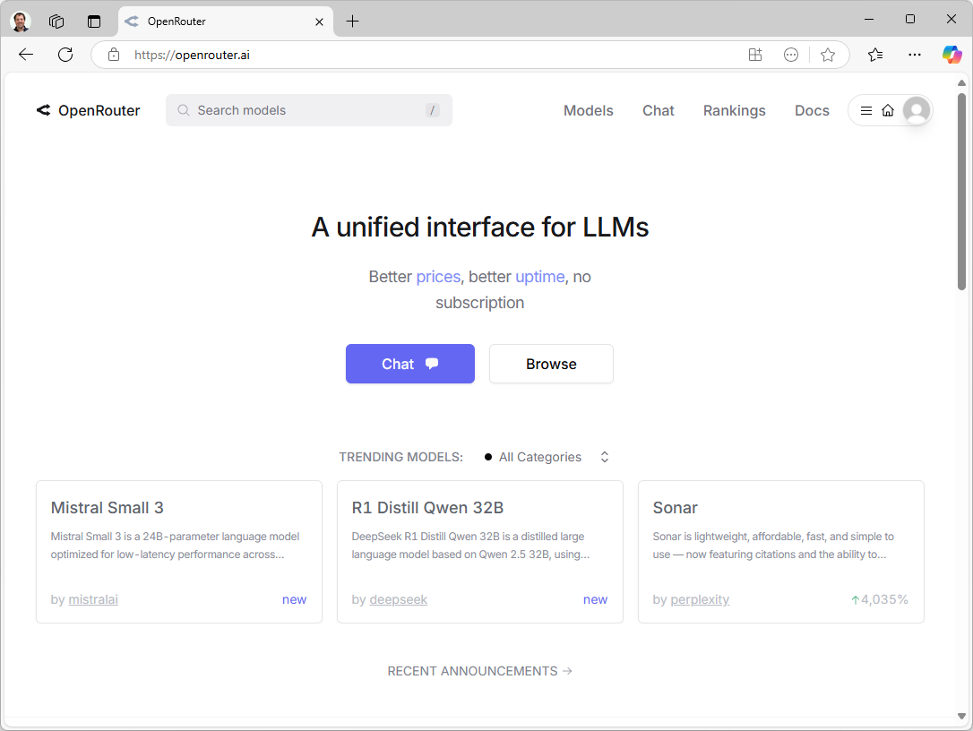
Task: Open browser apps grid icon
Action: [755, 55]
